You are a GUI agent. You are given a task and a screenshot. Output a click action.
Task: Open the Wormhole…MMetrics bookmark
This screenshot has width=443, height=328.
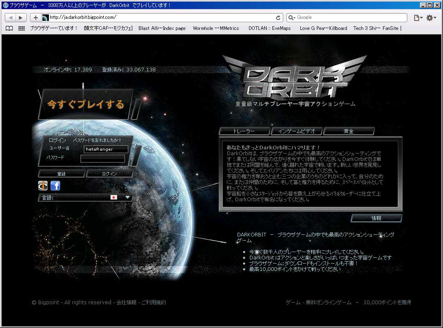216,28
